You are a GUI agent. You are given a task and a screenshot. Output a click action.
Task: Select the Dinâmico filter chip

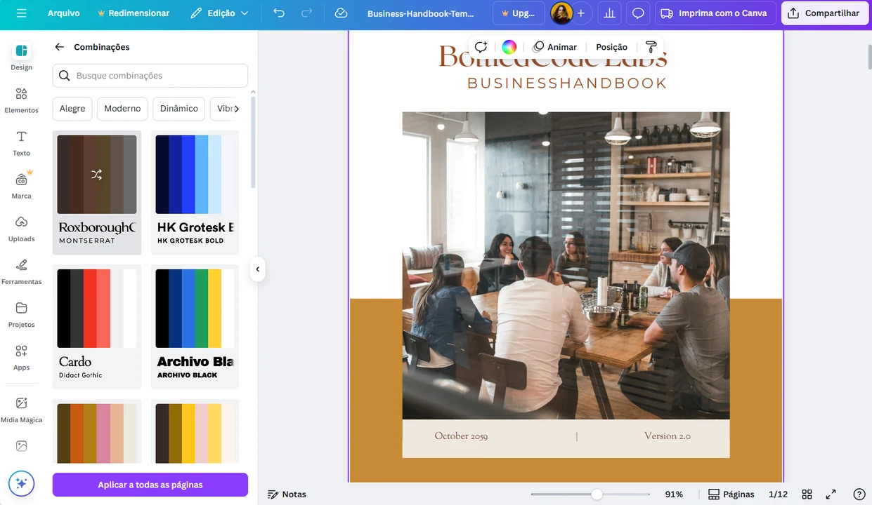click(179, 109)
